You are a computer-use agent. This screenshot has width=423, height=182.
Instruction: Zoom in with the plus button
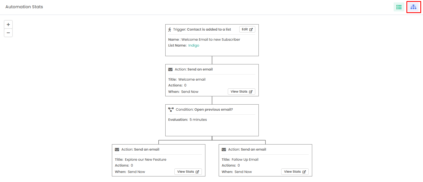[x=8, y=24]
